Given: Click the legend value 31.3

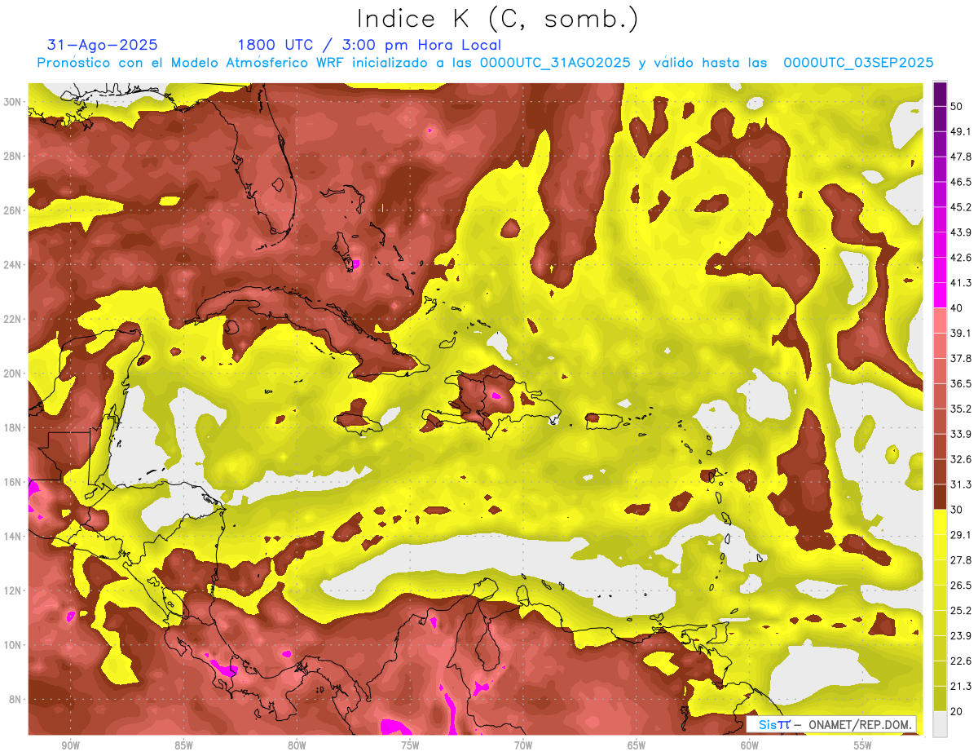Looking at the screenshot, I should pyautogui.click(x=960, y=484).
